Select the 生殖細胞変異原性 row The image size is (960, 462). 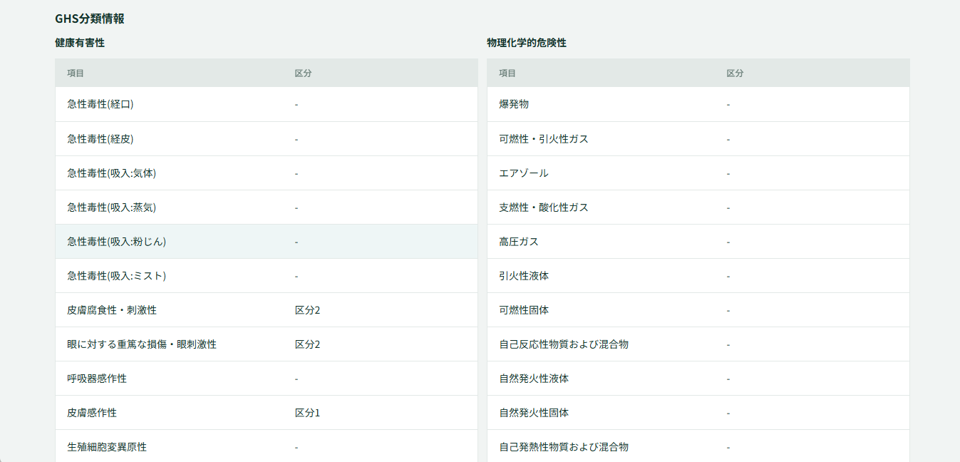coord(266,446)
